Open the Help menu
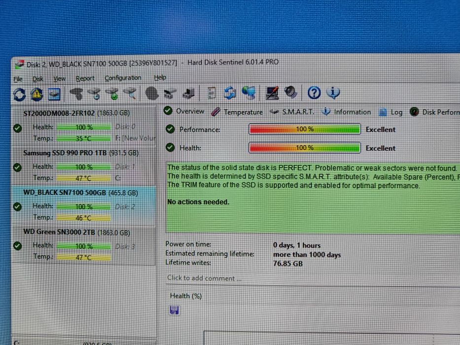The height and width of the screenshot is (345, 460). (160, 77)
